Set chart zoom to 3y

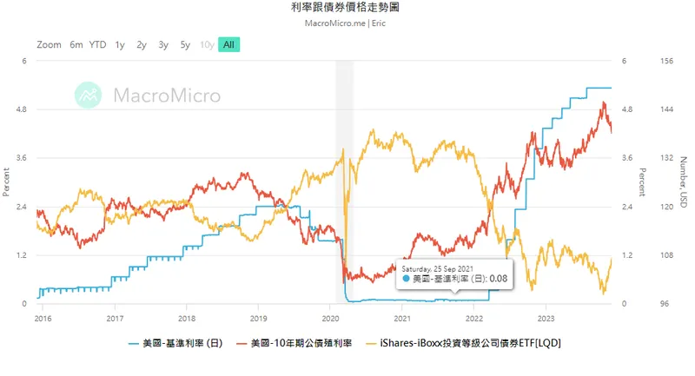[163, 44]
